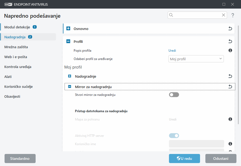241x166 pixels.
Task: Click the revert icon next to Osnovno
Action: point(230,28)
